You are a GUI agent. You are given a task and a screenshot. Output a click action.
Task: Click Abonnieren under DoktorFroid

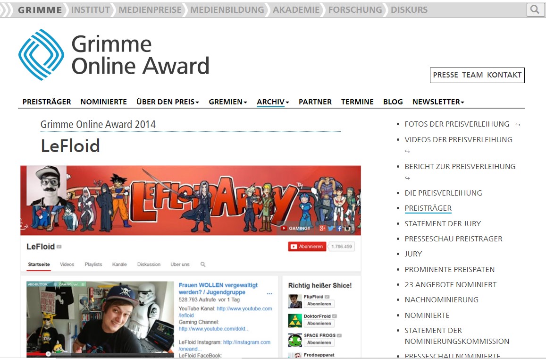(319, 324)
